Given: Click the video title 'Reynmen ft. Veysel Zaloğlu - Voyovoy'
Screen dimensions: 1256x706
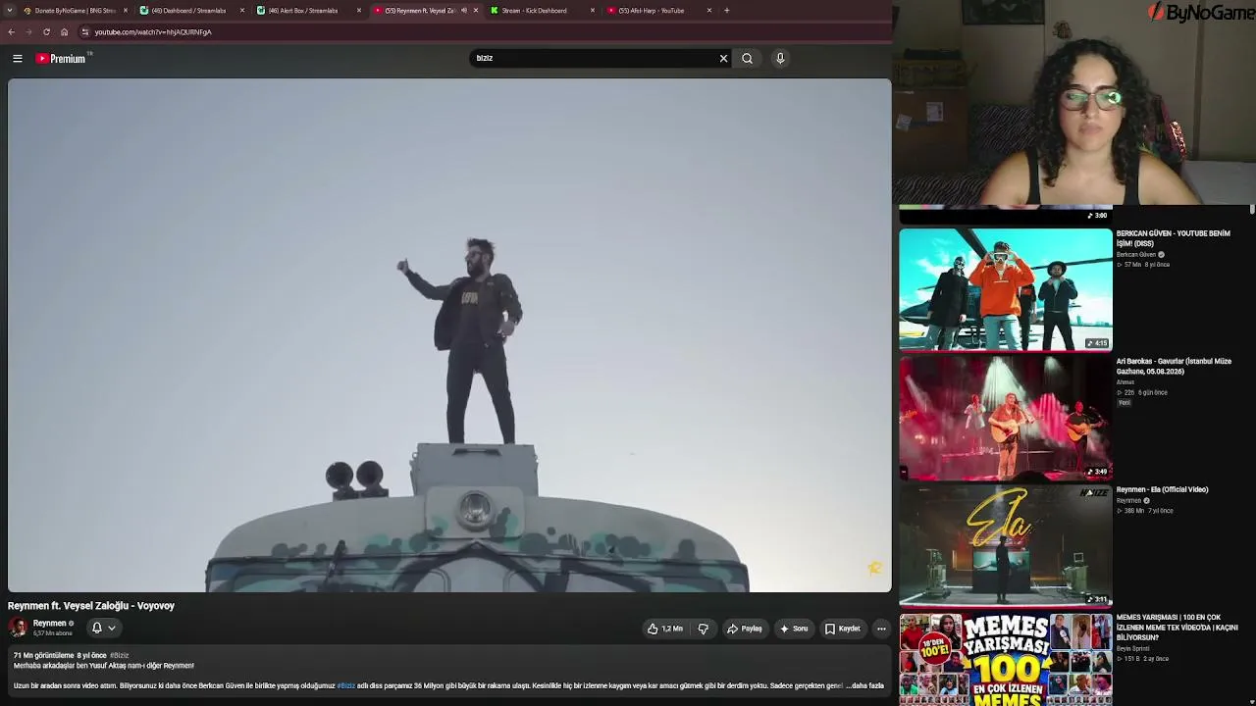Looking at the screenshot, I should [91, 606].
